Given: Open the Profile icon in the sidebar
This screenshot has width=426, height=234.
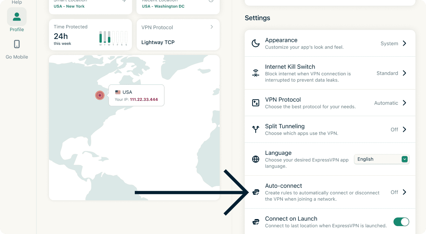Looking at the screenshot, I should click(17, 17).
